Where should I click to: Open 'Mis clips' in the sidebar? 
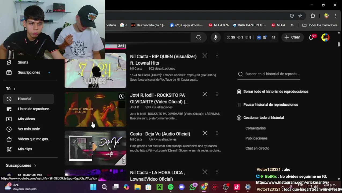(x=29, y=149)
